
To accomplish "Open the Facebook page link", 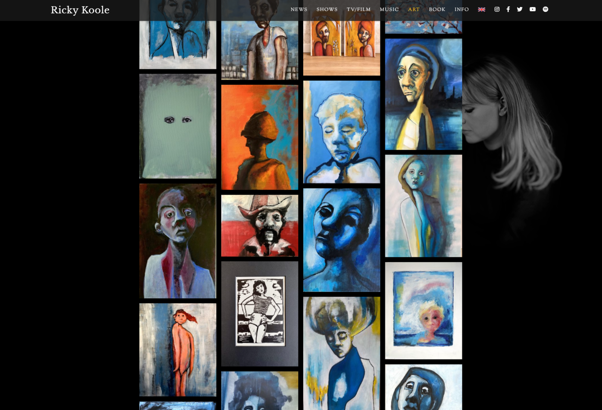I will pos(508,9).
